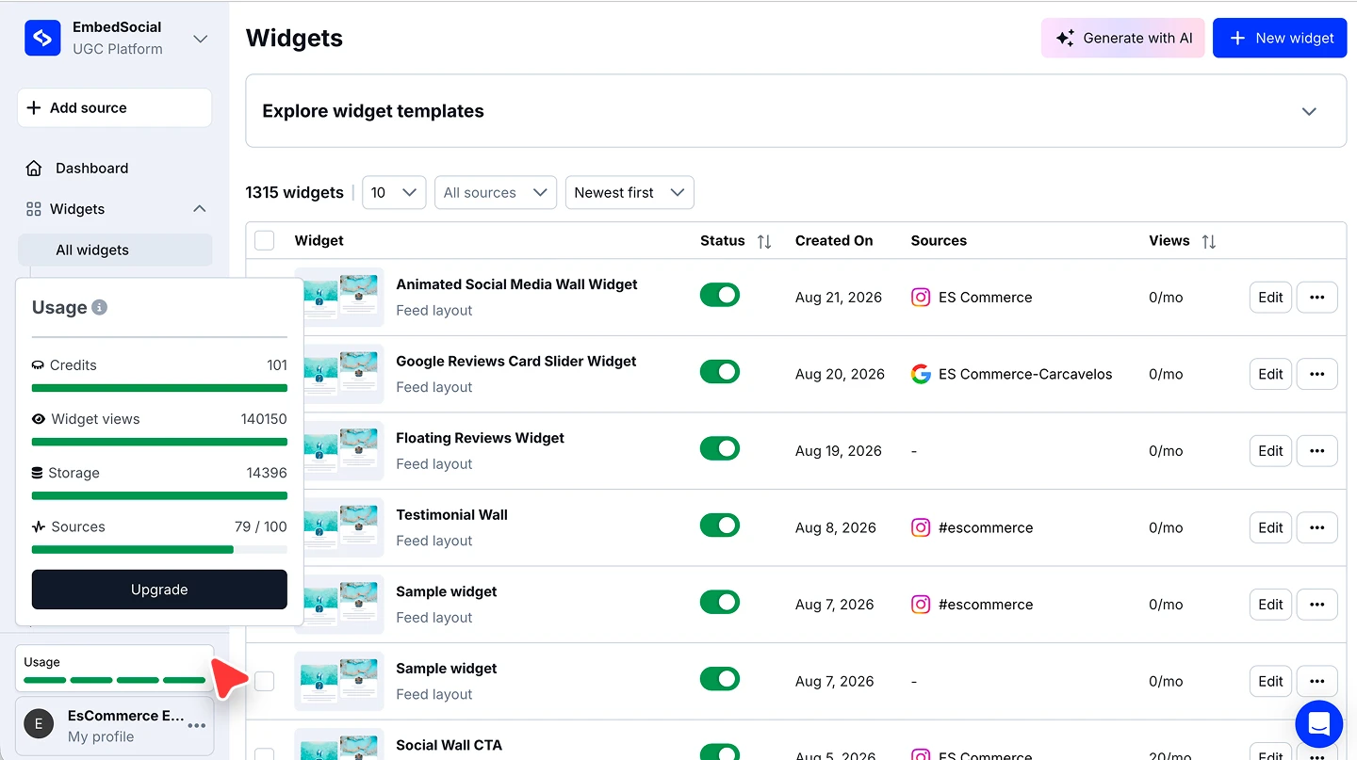The width and height of the screenshot is (1357, 760).
Task: Click the Add source button
Action: pyautogui.click(x=114, y=107)
